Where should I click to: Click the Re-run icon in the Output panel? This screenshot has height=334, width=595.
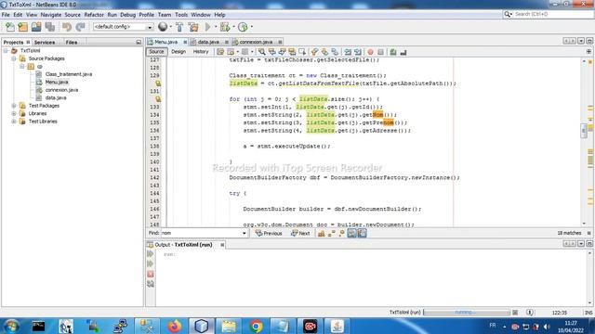pyautogui.click(x=151, y=253)
